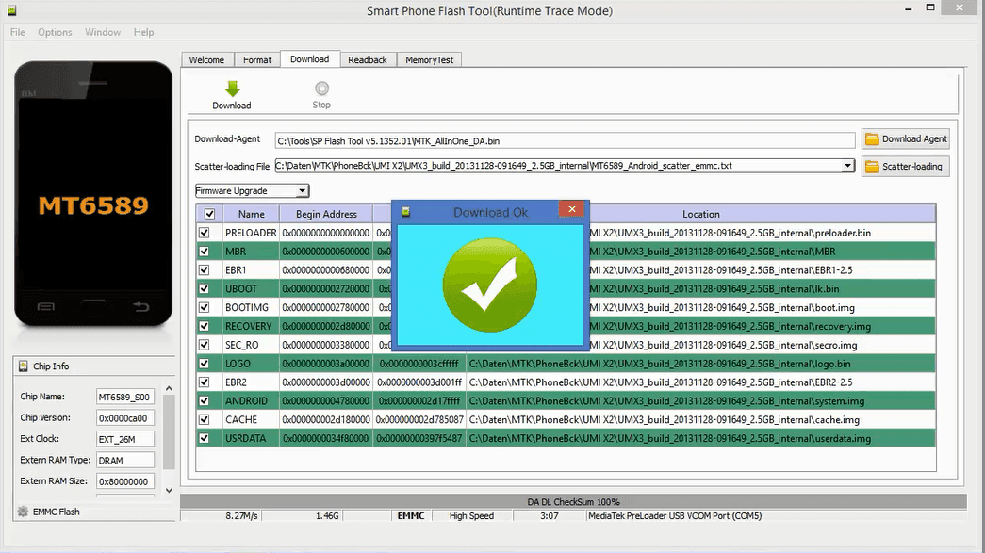The image size is (985, 553).
Task: Switch to the Readback tab
Action: click(368, 59)
